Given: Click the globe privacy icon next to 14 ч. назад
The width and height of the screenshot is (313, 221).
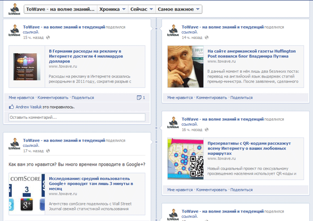Looking at the screenshot, I should (x=207, y=38).
